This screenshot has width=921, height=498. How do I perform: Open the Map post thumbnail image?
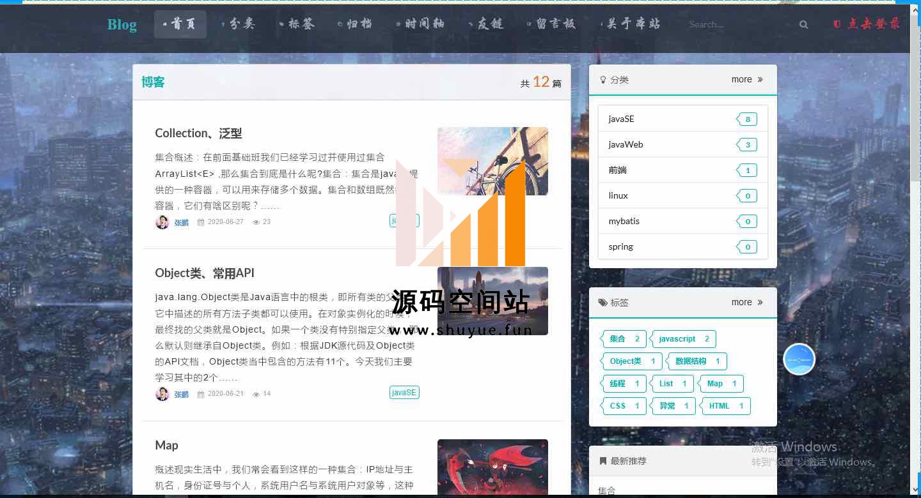point(492,466)
